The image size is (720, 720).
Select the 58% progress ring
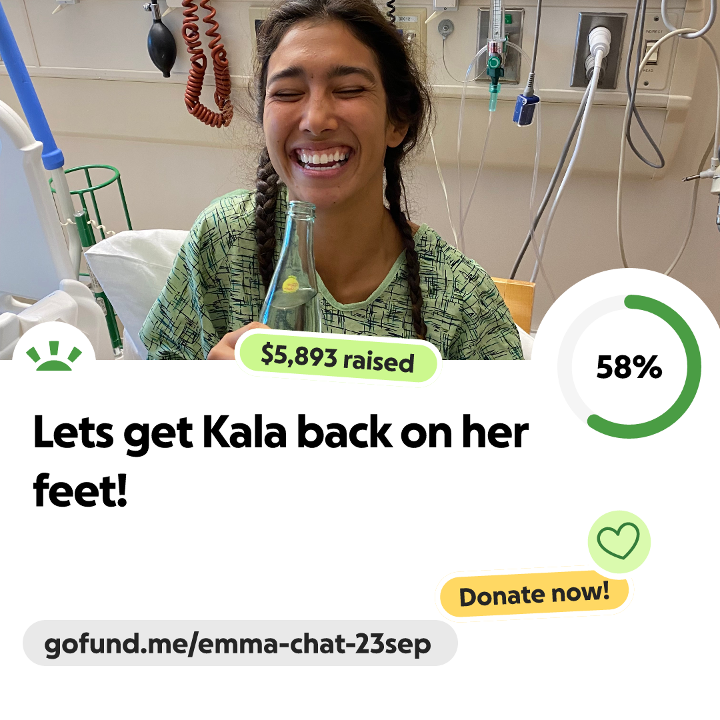click(x=629, y=367)
